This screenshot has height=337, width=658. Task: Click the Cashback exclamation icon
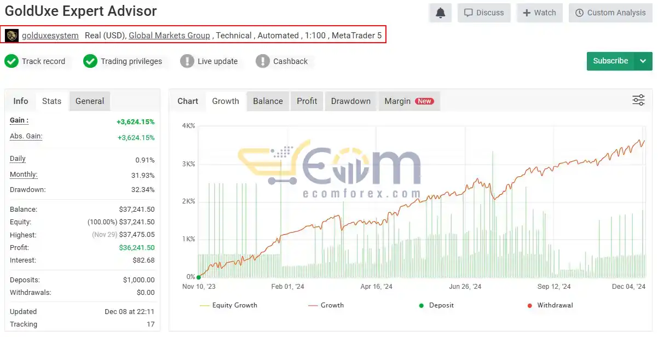[263, 61]
